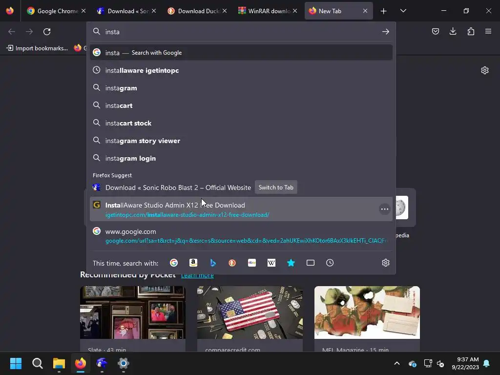The image size is (500, 375).
Task: Open new tab personalization gear
Action: point(485,70)
